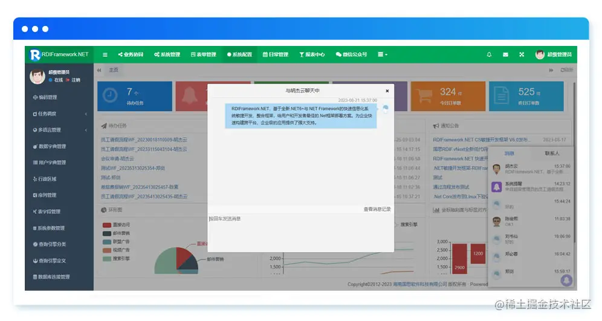Open notice RDIFramework.NET CS敏捷开发框架 V6.0发布
The width and height of the screenshot is (602, 321).
pyautogui.click(x=482, y=140)
